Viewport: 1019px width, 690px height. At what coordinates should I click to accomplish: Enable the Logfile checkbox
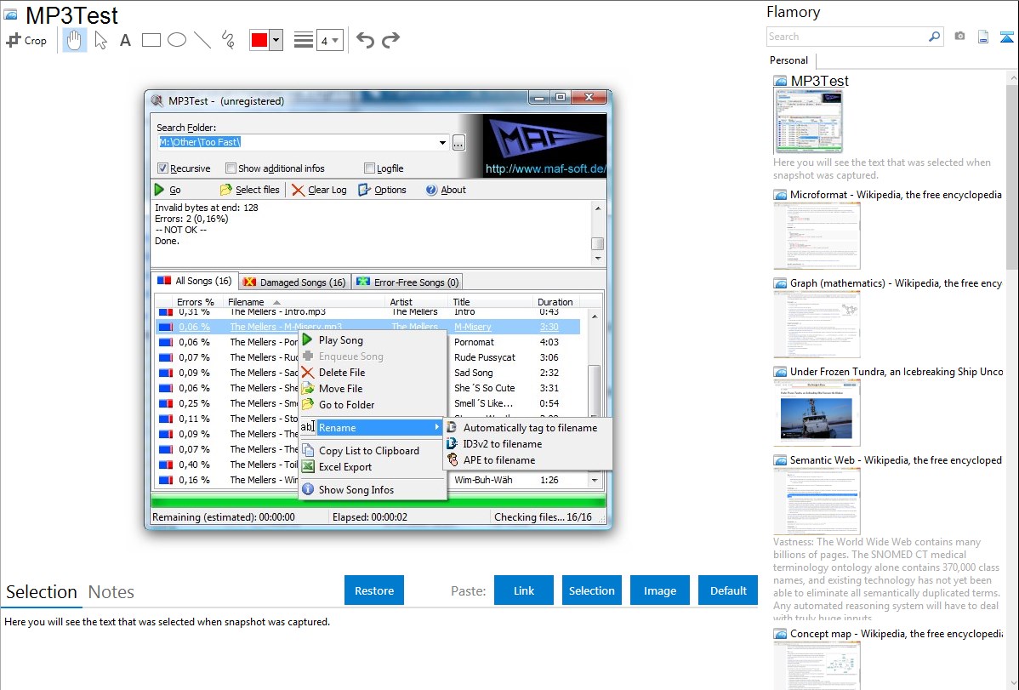(370, 168)
